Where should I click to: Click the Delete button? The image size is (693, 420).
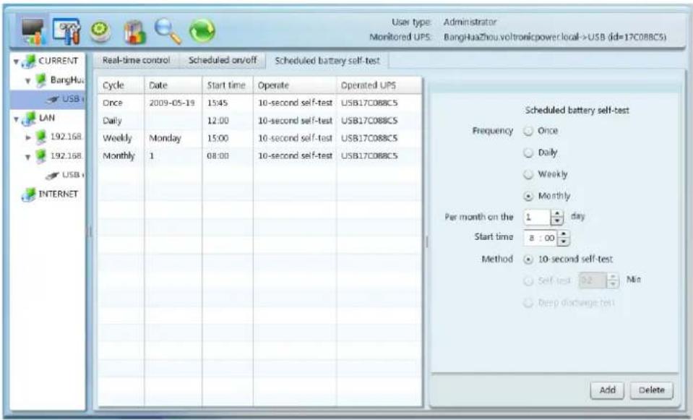652,390
